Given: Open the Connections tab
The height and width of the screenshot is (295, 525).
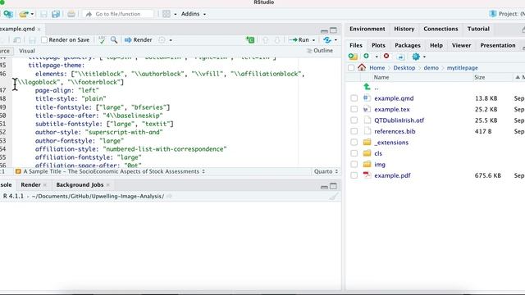Looking at the screenshot, I should click(441, 29).
